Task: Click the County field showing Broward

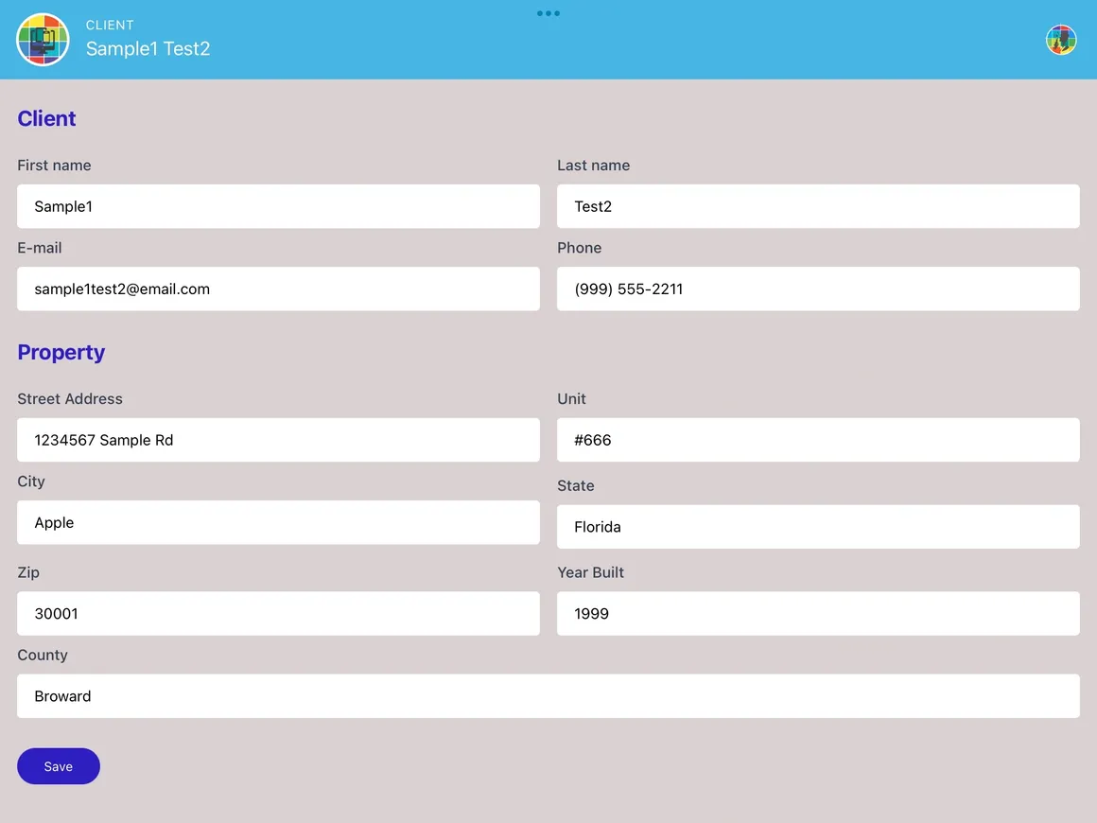Action: point(548,695)
